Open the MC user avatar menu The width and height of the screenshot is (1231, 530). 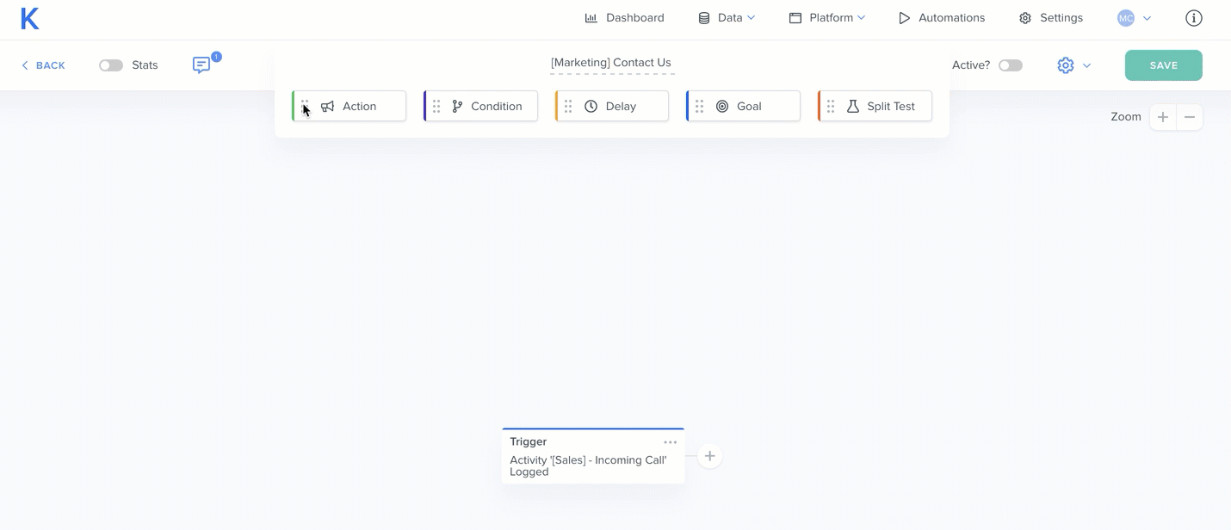(1133, 18)
